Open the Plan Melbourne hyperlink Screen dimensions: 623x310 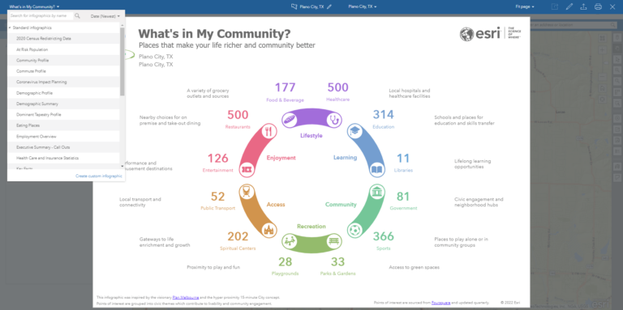[186, 297]
